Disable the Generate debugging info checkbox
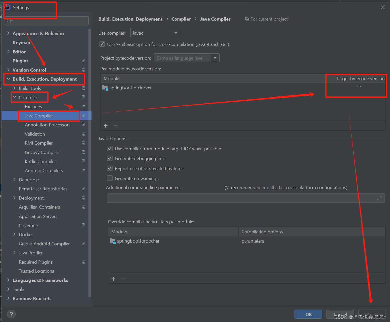 coord(110,158)
